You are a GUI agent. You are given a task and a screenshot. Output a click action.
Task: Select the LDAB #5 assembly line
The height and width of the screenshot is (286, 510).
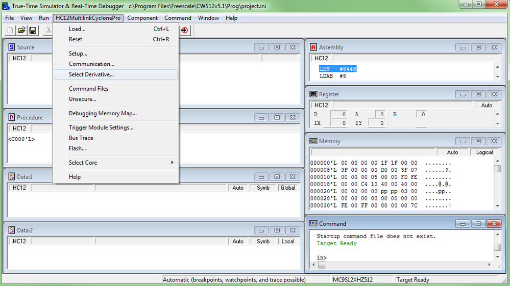[x=332, y=76]
